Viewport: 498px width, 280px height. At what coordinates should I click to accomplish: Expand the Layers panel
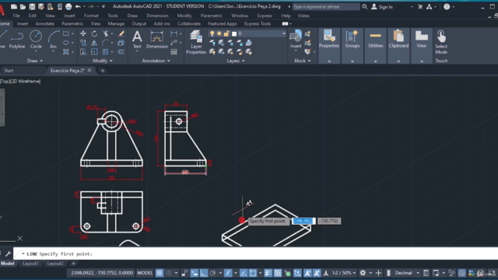tap(236, 61)
